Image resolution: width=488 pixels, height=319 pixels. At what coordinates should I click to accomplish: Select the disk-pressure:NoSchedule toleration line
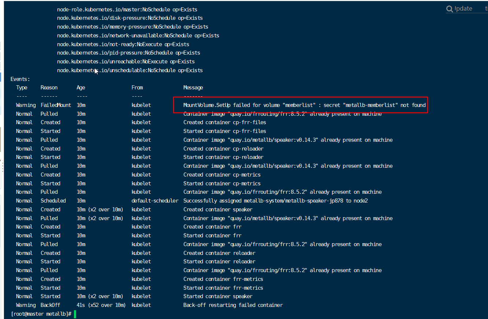point(130,18)
